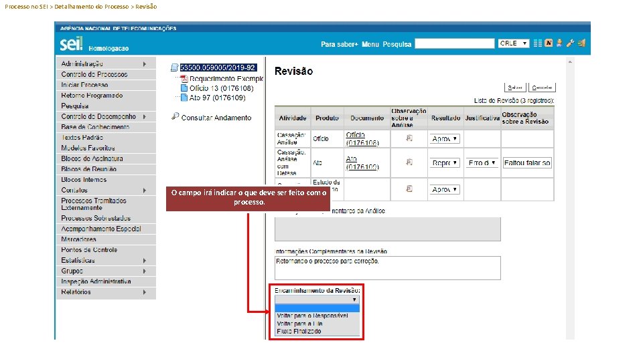
Task: Select process 53500.059005/2019-92 in tree
Action: tap(218, 68)
